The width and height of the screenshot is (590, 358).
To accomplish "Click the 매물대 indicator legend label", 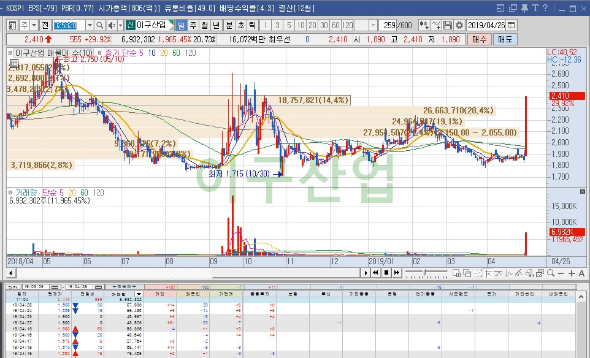I will 53,53.
